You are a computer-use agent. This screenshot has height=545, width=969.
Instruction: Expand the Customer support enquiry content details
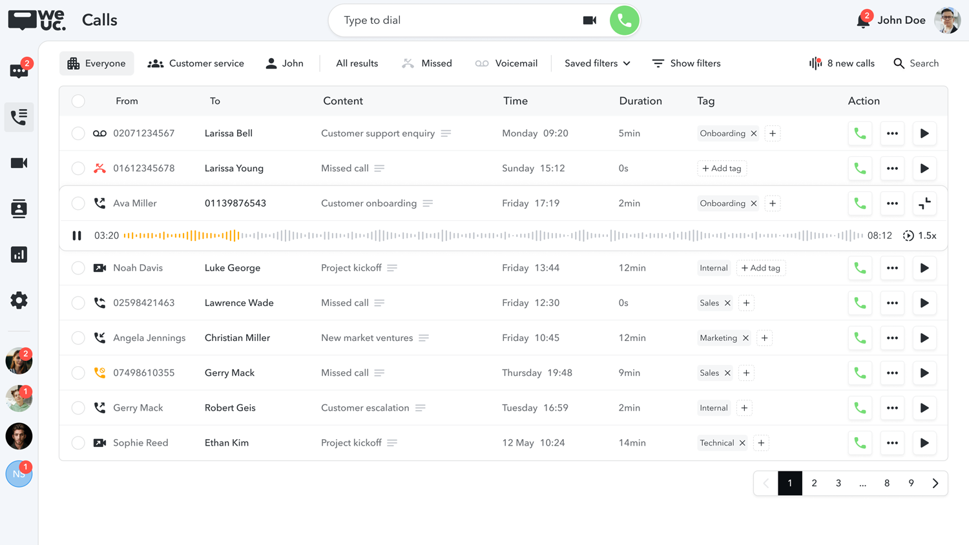click(446, 134)
